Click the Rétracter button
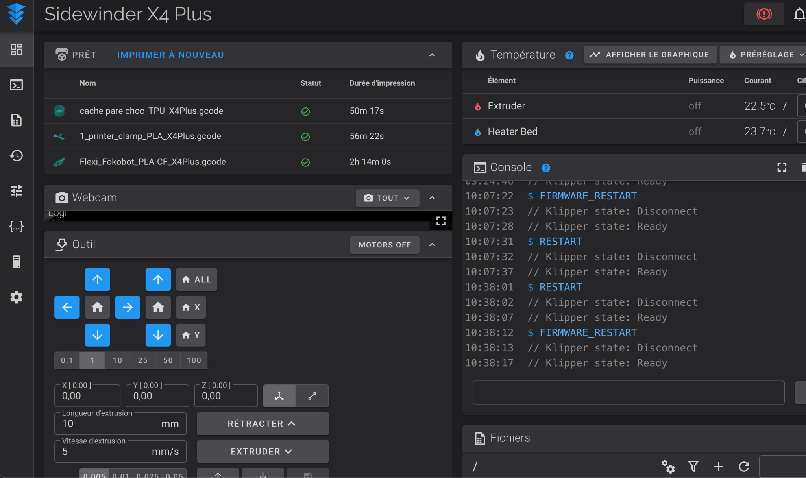 (x=263, y=424)
